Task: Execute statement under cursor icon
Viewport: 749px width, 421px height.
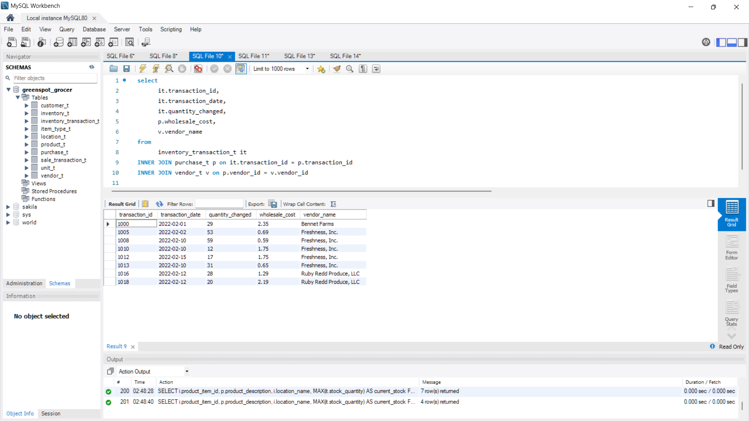Action: [x=156, y=69]
